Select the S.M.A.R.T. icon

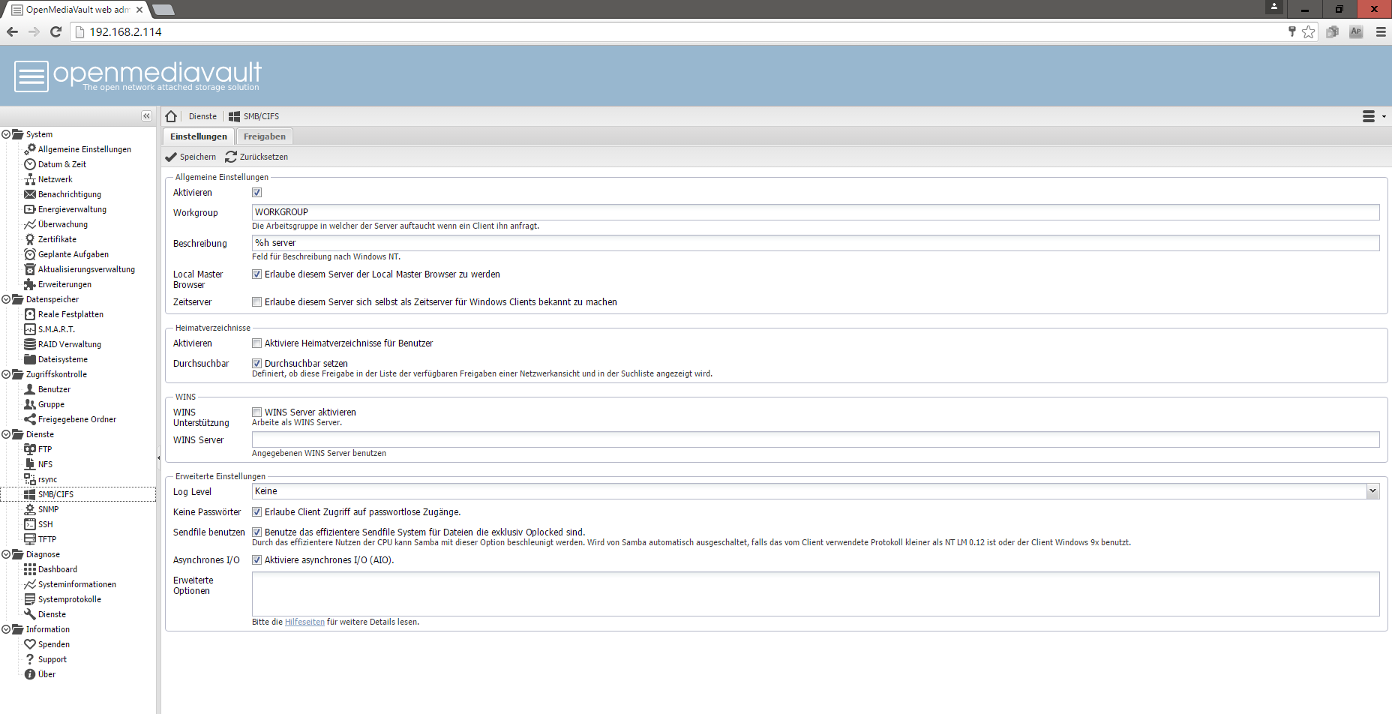pos(30,329)
